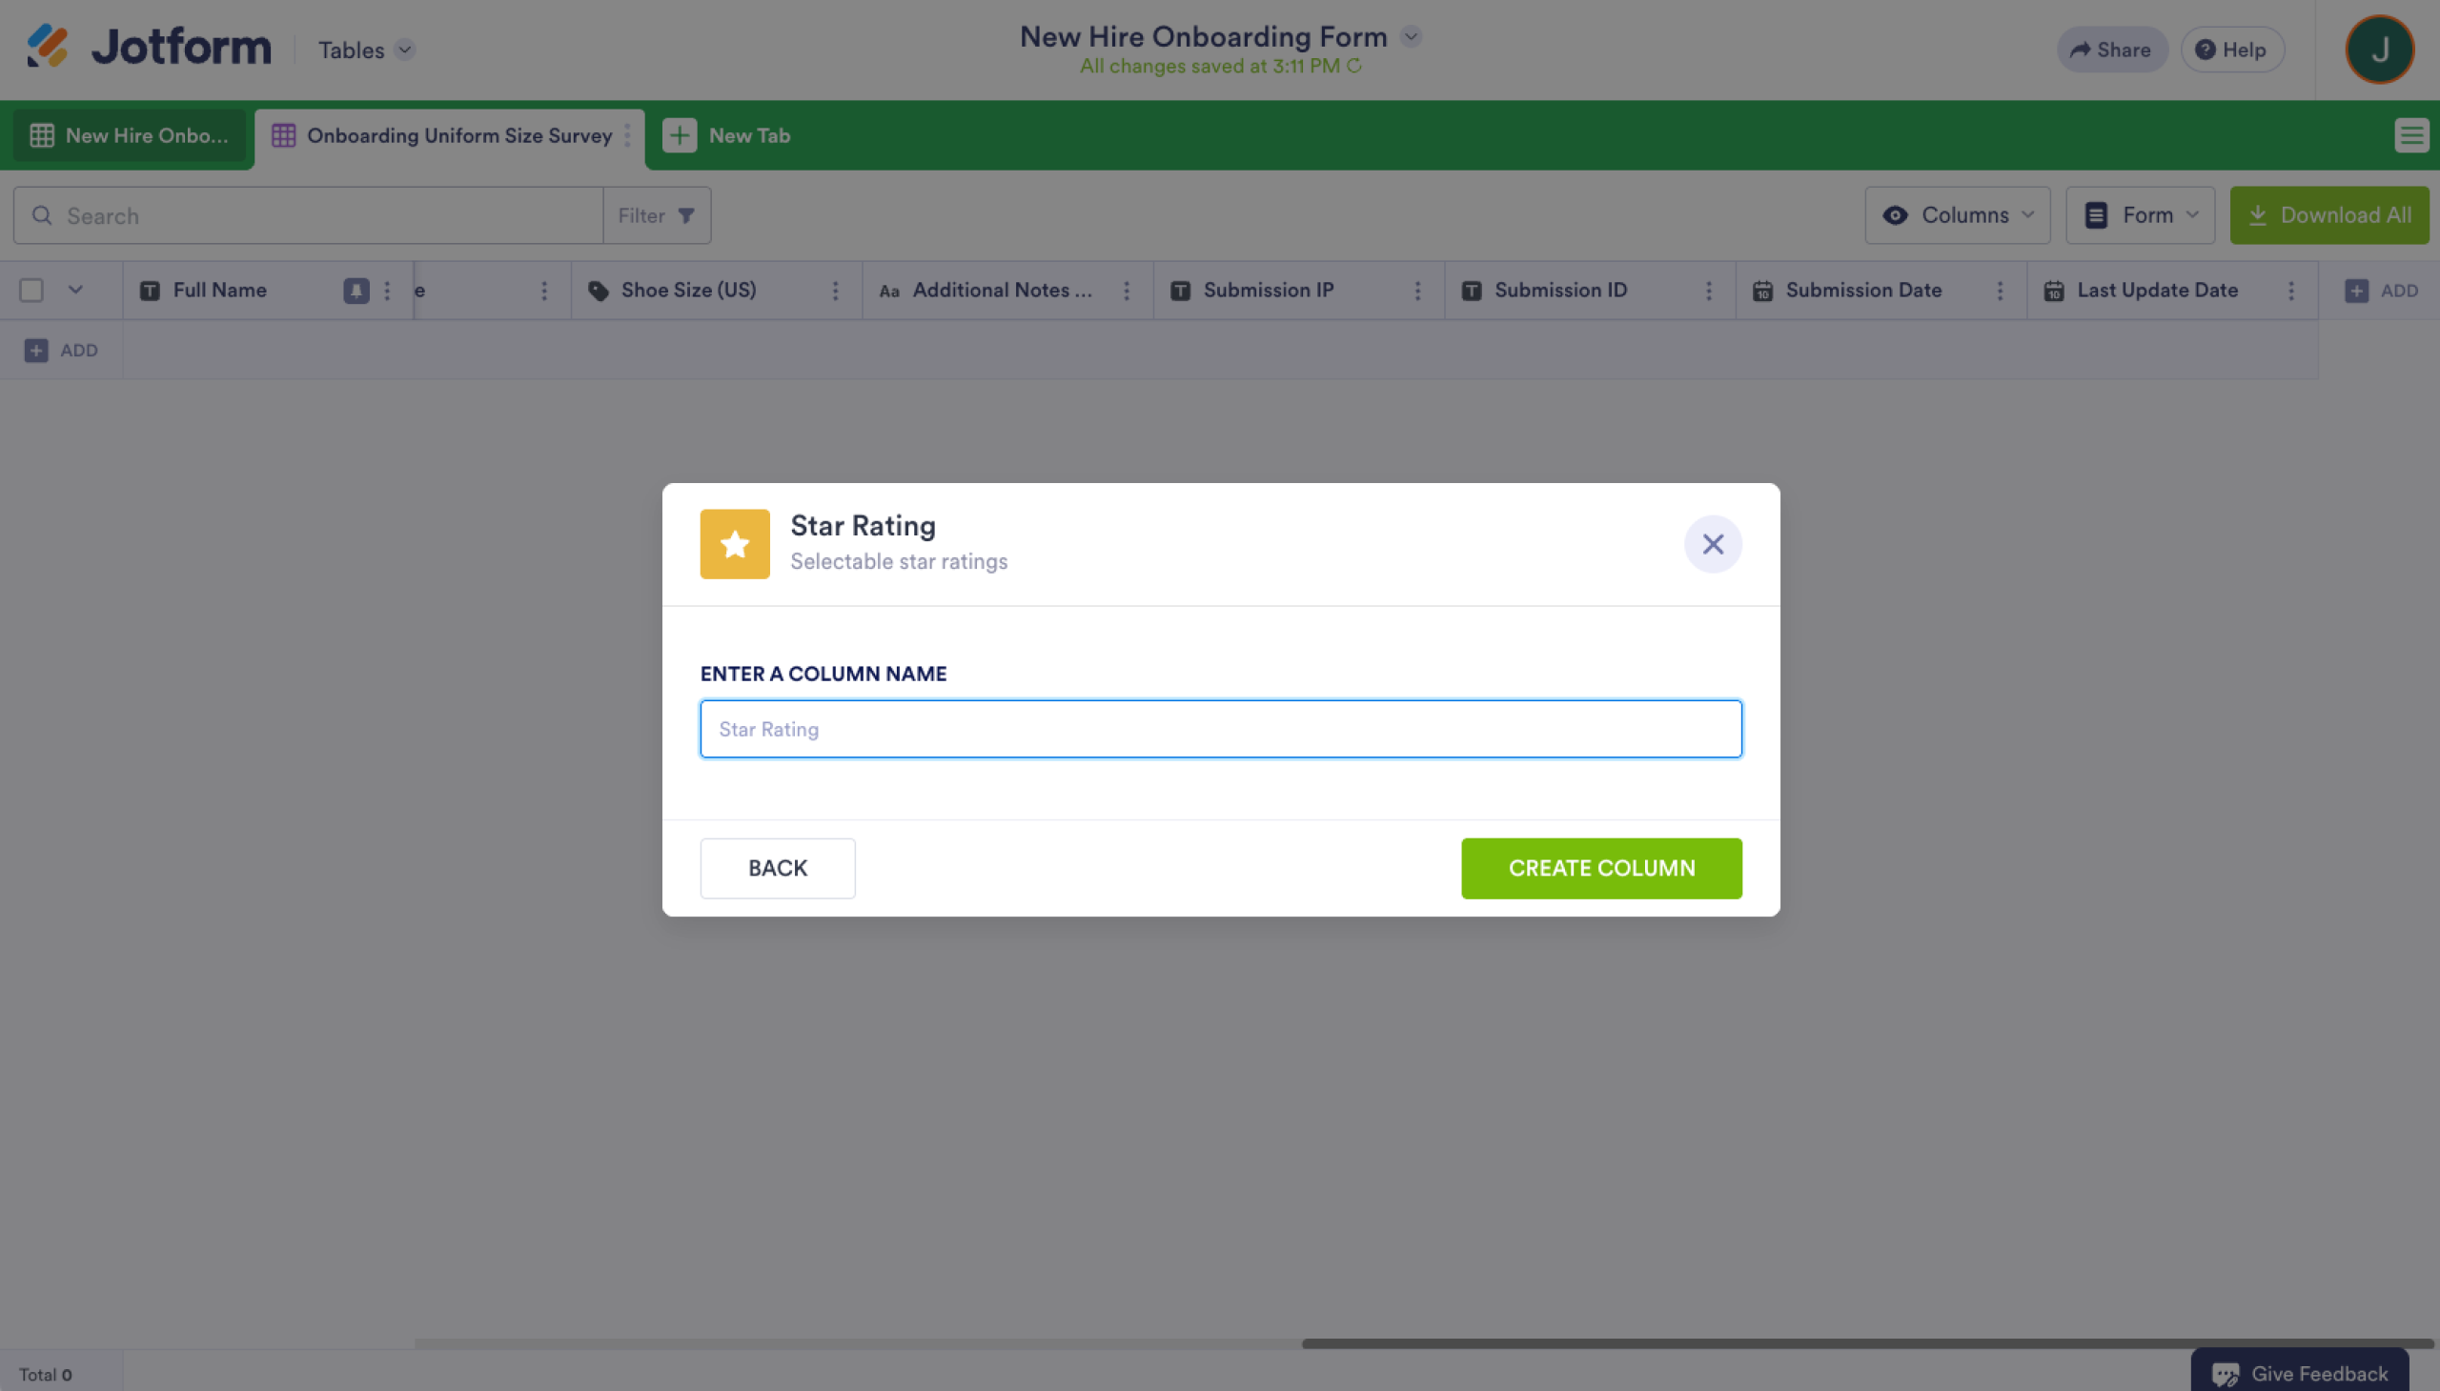Open the Filter options with the funnel icon
This screenshot has width=2440, height=1391.
click(686, 215)
